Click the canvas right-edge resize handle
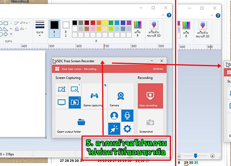The image size is (231, 166). [46, 94]
